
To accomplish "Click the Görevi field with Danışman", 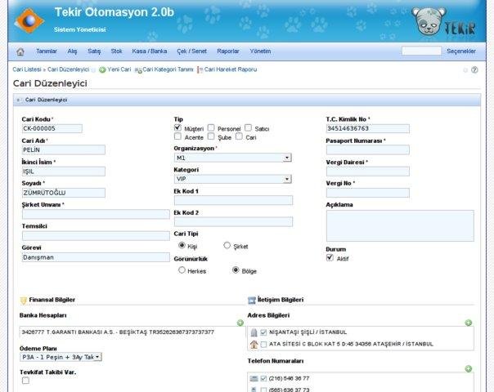I will [x=96, y=257].
